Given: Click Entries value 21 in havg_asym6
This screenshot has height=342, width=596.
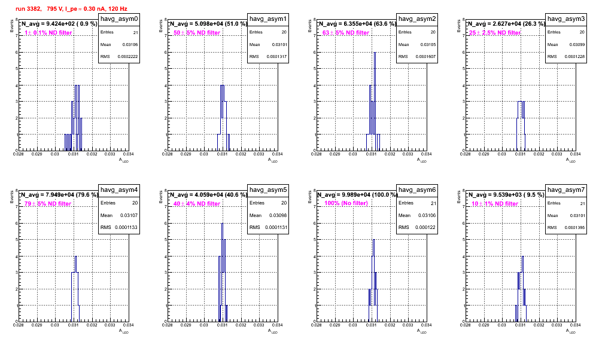Looking at the screenshot, I should point(433,203).
